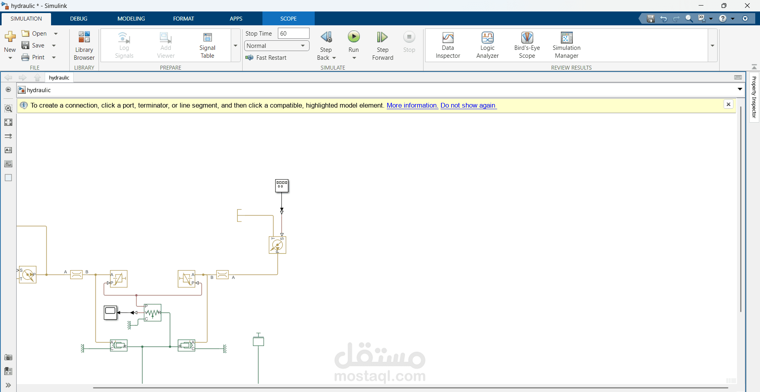Click the Step Back icon
Screen dimensions: 760x392
326,37
